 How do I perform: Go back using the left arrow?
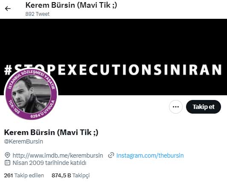(8, 9)
